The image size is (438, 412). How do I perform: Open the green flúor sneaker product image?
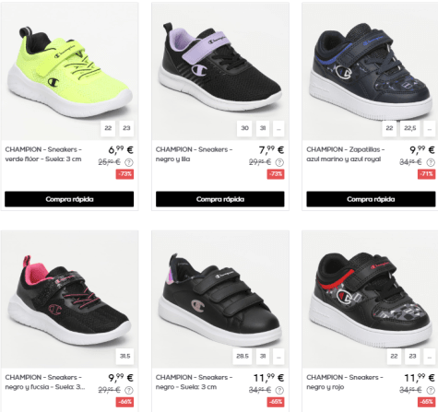[69, 71]
